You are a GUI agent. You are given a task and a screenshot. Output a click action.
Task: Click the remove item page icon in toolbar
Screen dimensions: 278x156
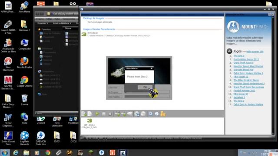tap(90, 114)
